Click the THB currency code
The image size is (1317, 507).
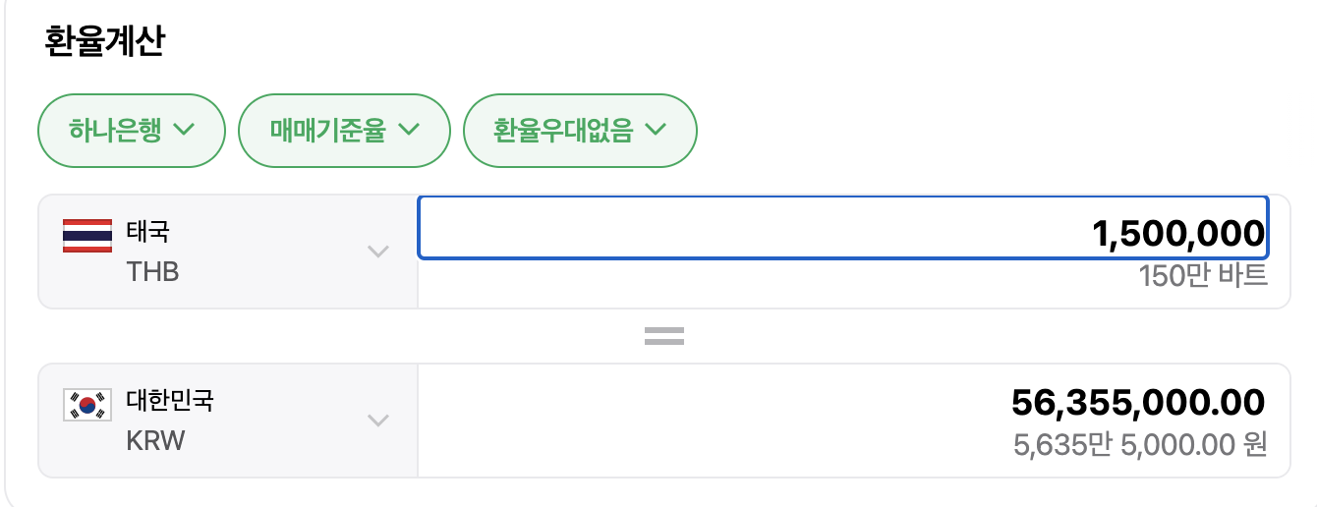point(152,271)
